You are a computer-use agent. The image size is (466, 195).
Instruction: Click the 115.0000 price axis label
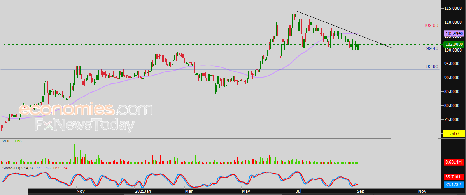coord(454,8)
